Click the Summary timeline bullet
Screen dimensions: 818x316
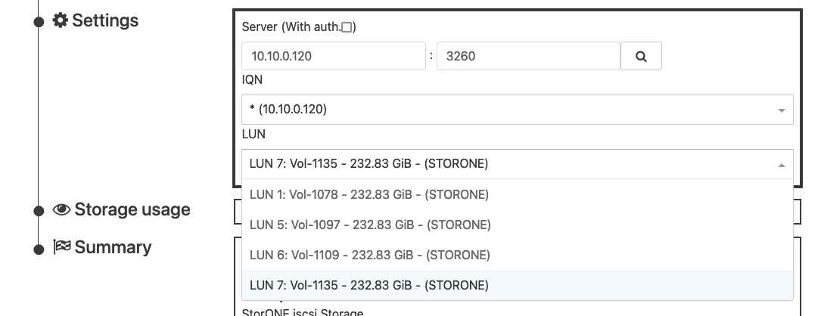(x=39, y=249)
